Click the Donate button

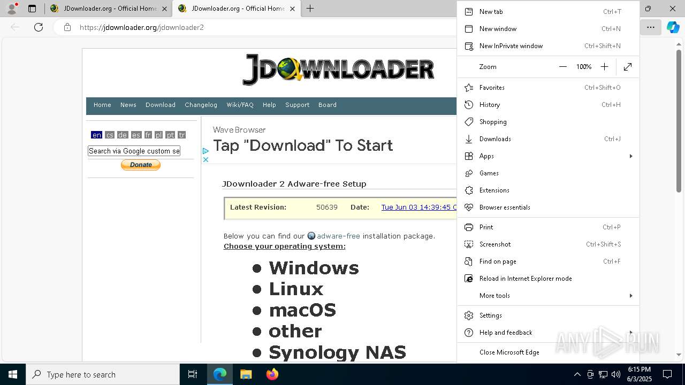(141, 165)
